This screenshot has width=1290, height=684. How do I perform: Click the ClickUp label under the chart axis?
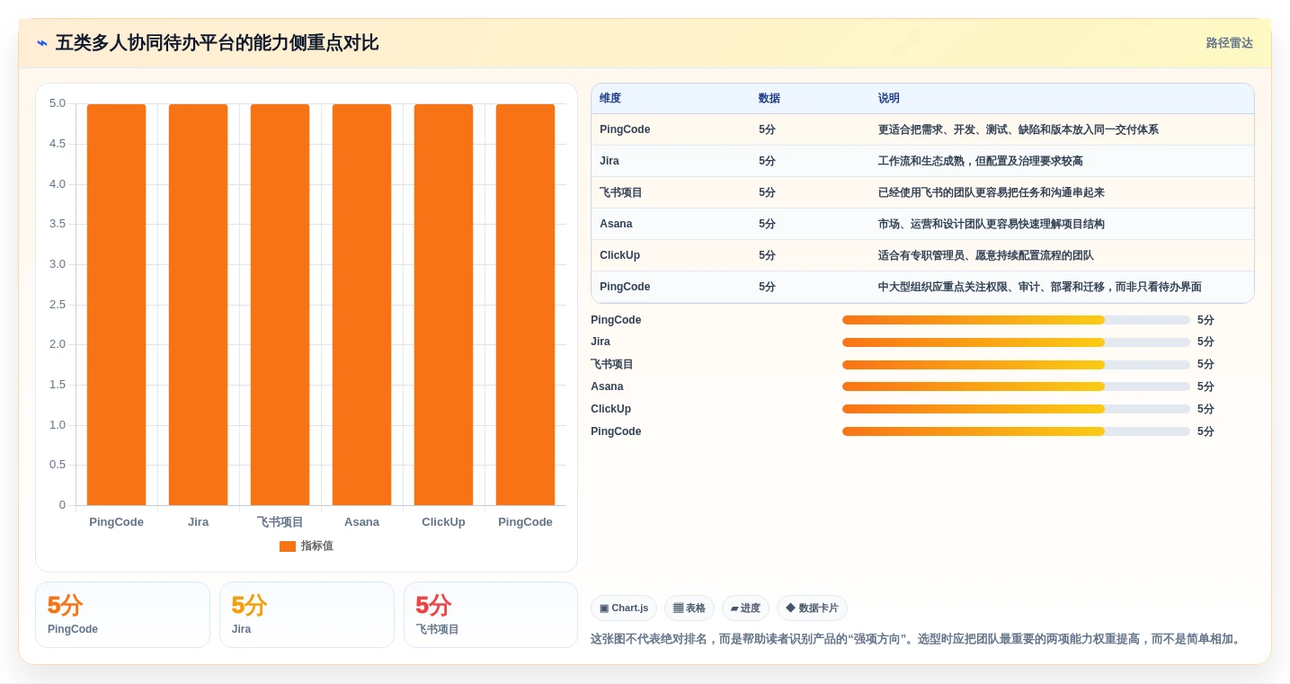point(443,522)
